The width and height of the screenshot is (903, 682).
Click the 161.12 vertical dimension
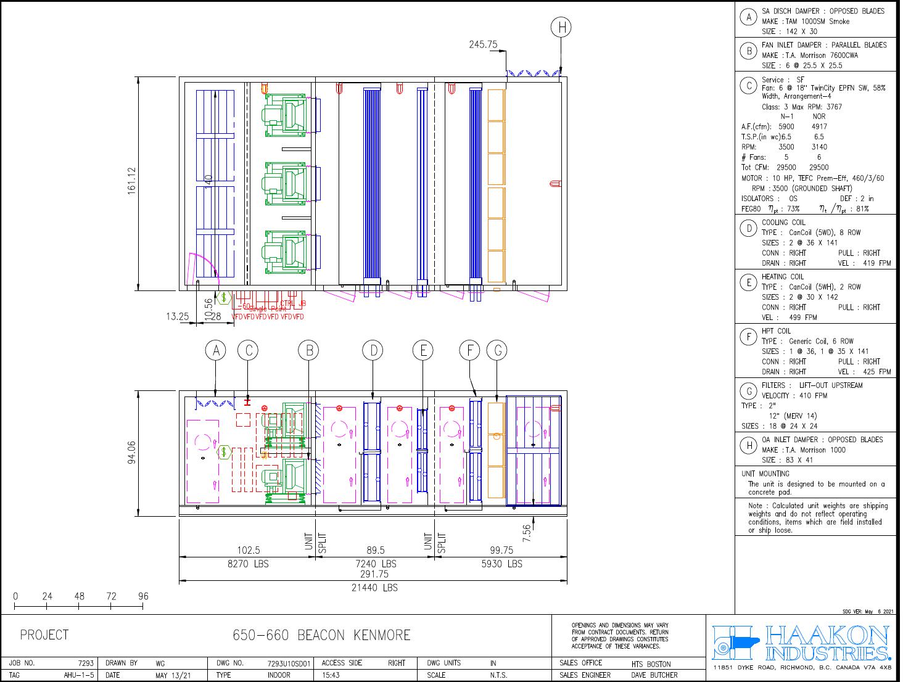pos(131,181)
